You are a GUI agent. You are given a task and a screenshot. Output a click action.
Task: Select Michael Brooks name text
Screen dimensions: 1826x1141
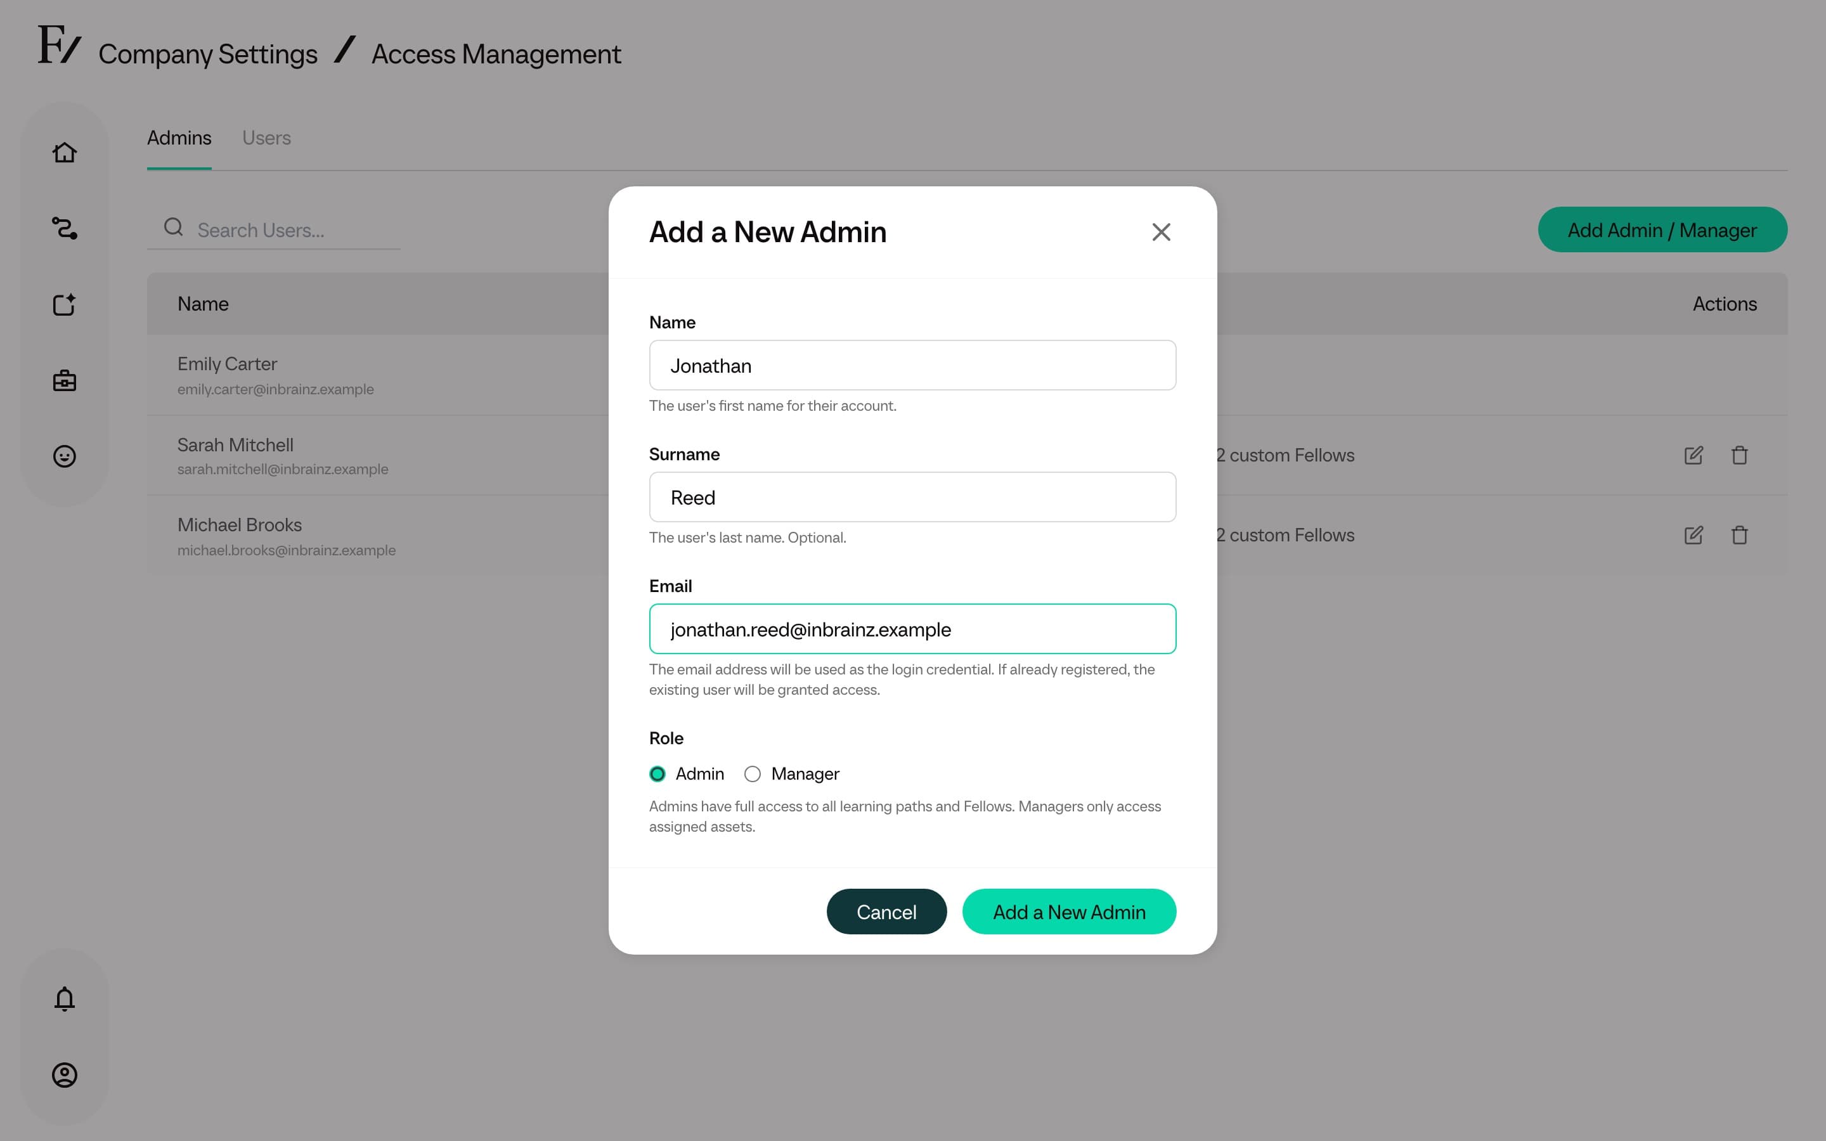[239, 524]
